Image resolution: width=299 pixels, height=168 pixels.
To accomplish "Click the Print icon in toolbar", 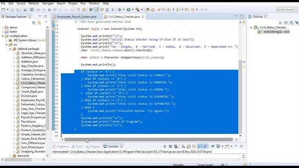I will [25, 9].
